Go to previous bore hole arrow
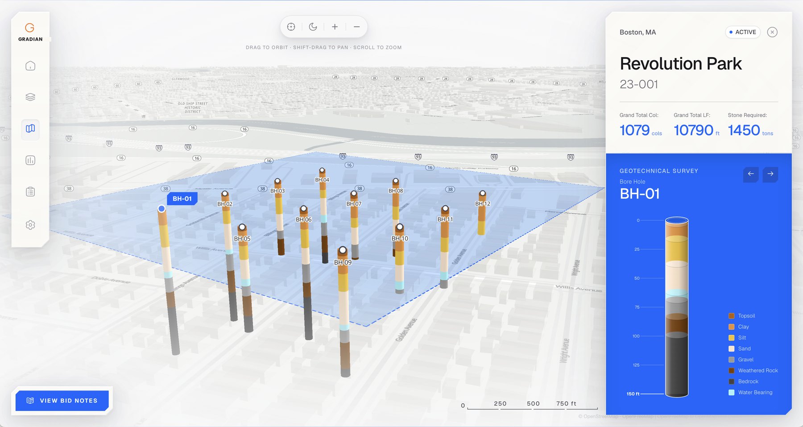Viewport: 803px width, 427px height. [751, 174]
